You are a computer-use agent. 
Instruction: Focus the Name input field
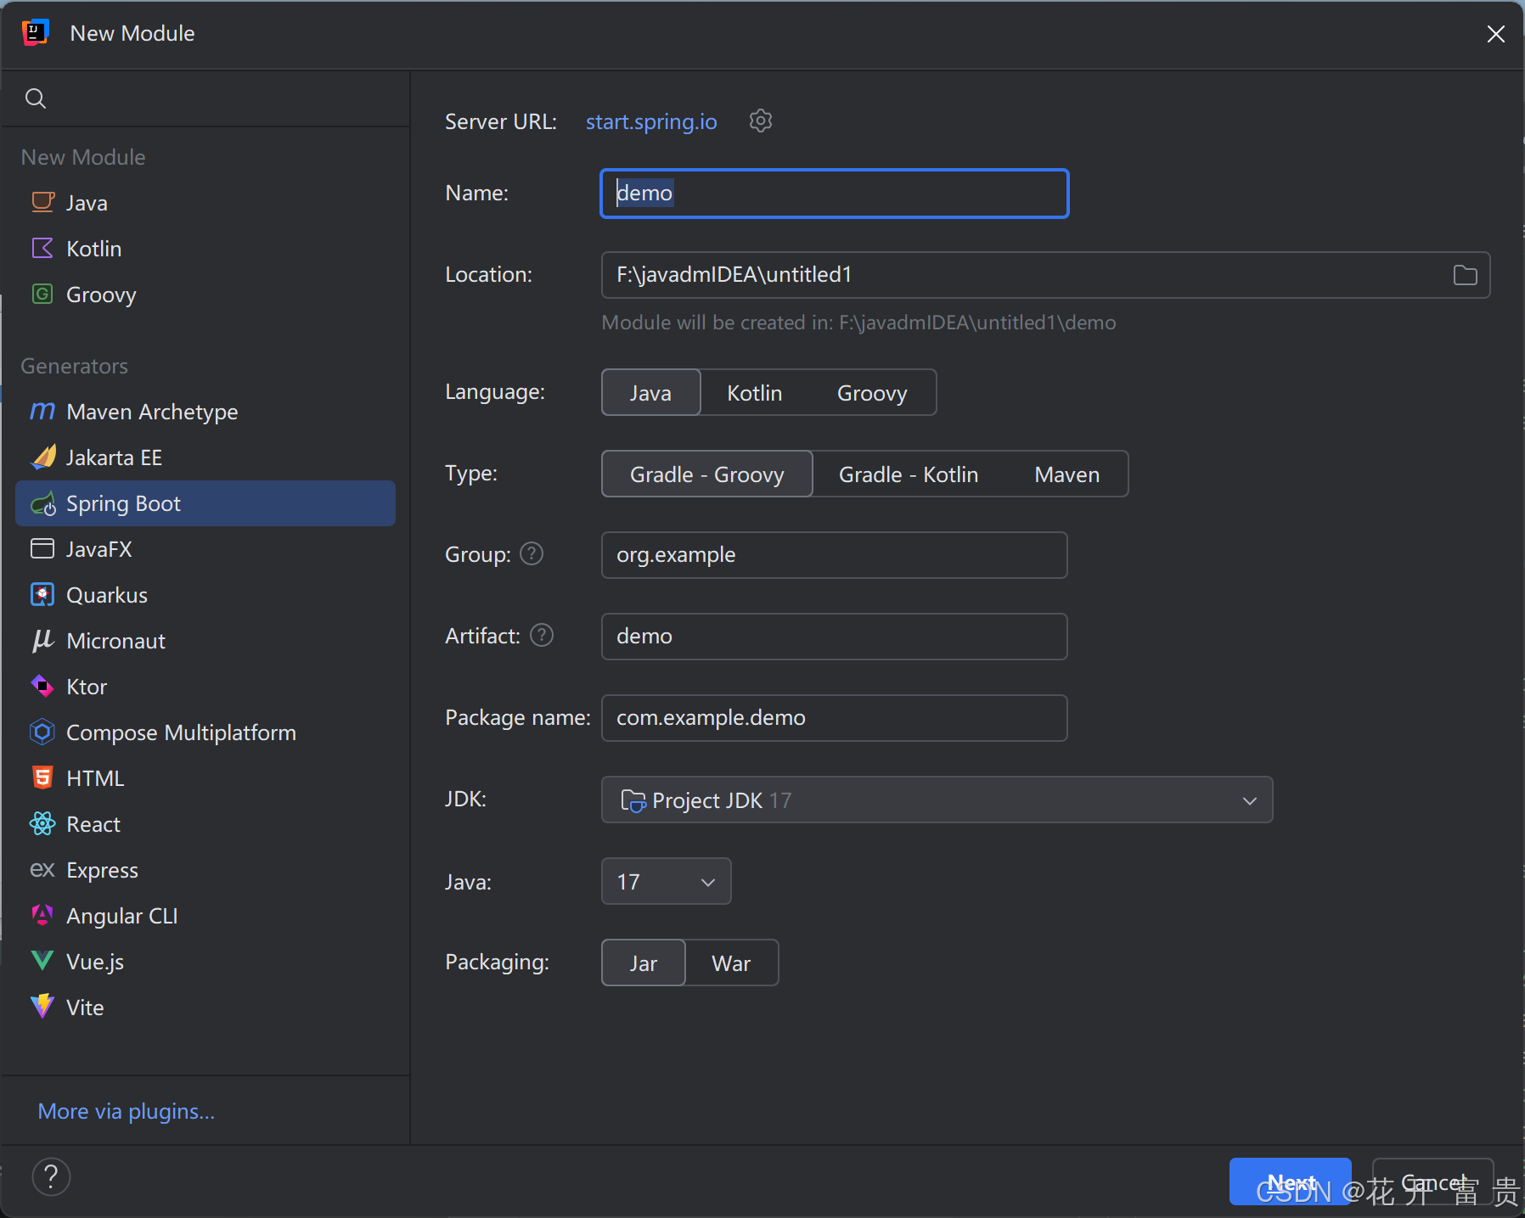(x=834, y=194)
